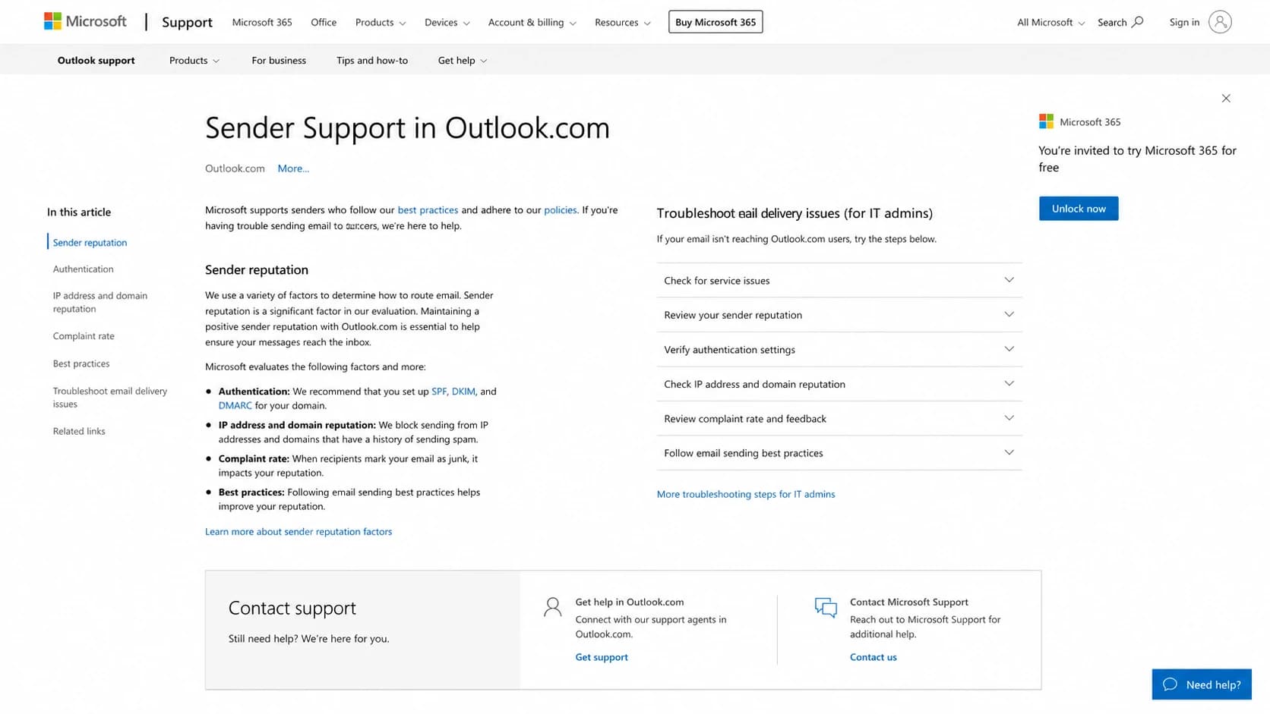Open the SPF link
The height and width of the screenshot is (714, 1270).
439,392
